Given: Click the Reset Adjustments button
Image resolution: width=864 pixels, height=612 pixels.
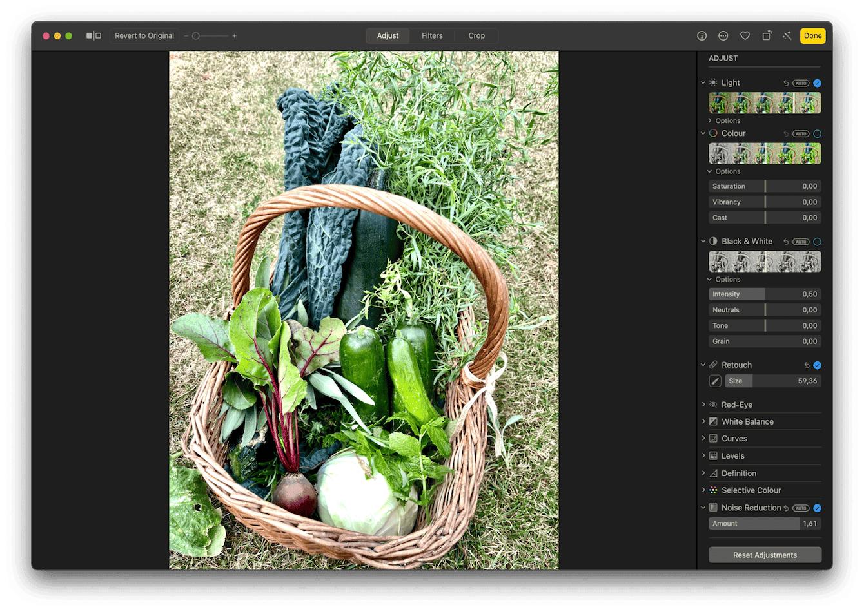Looking at the screenshot, I should point(765,555).
